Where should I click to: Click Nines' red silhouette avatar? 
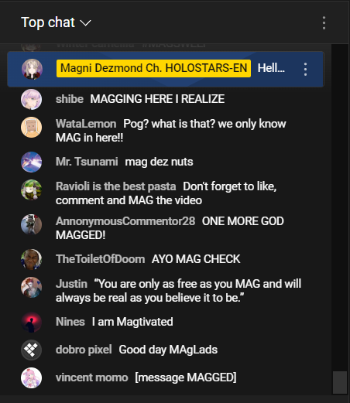[x=31, y=322]
